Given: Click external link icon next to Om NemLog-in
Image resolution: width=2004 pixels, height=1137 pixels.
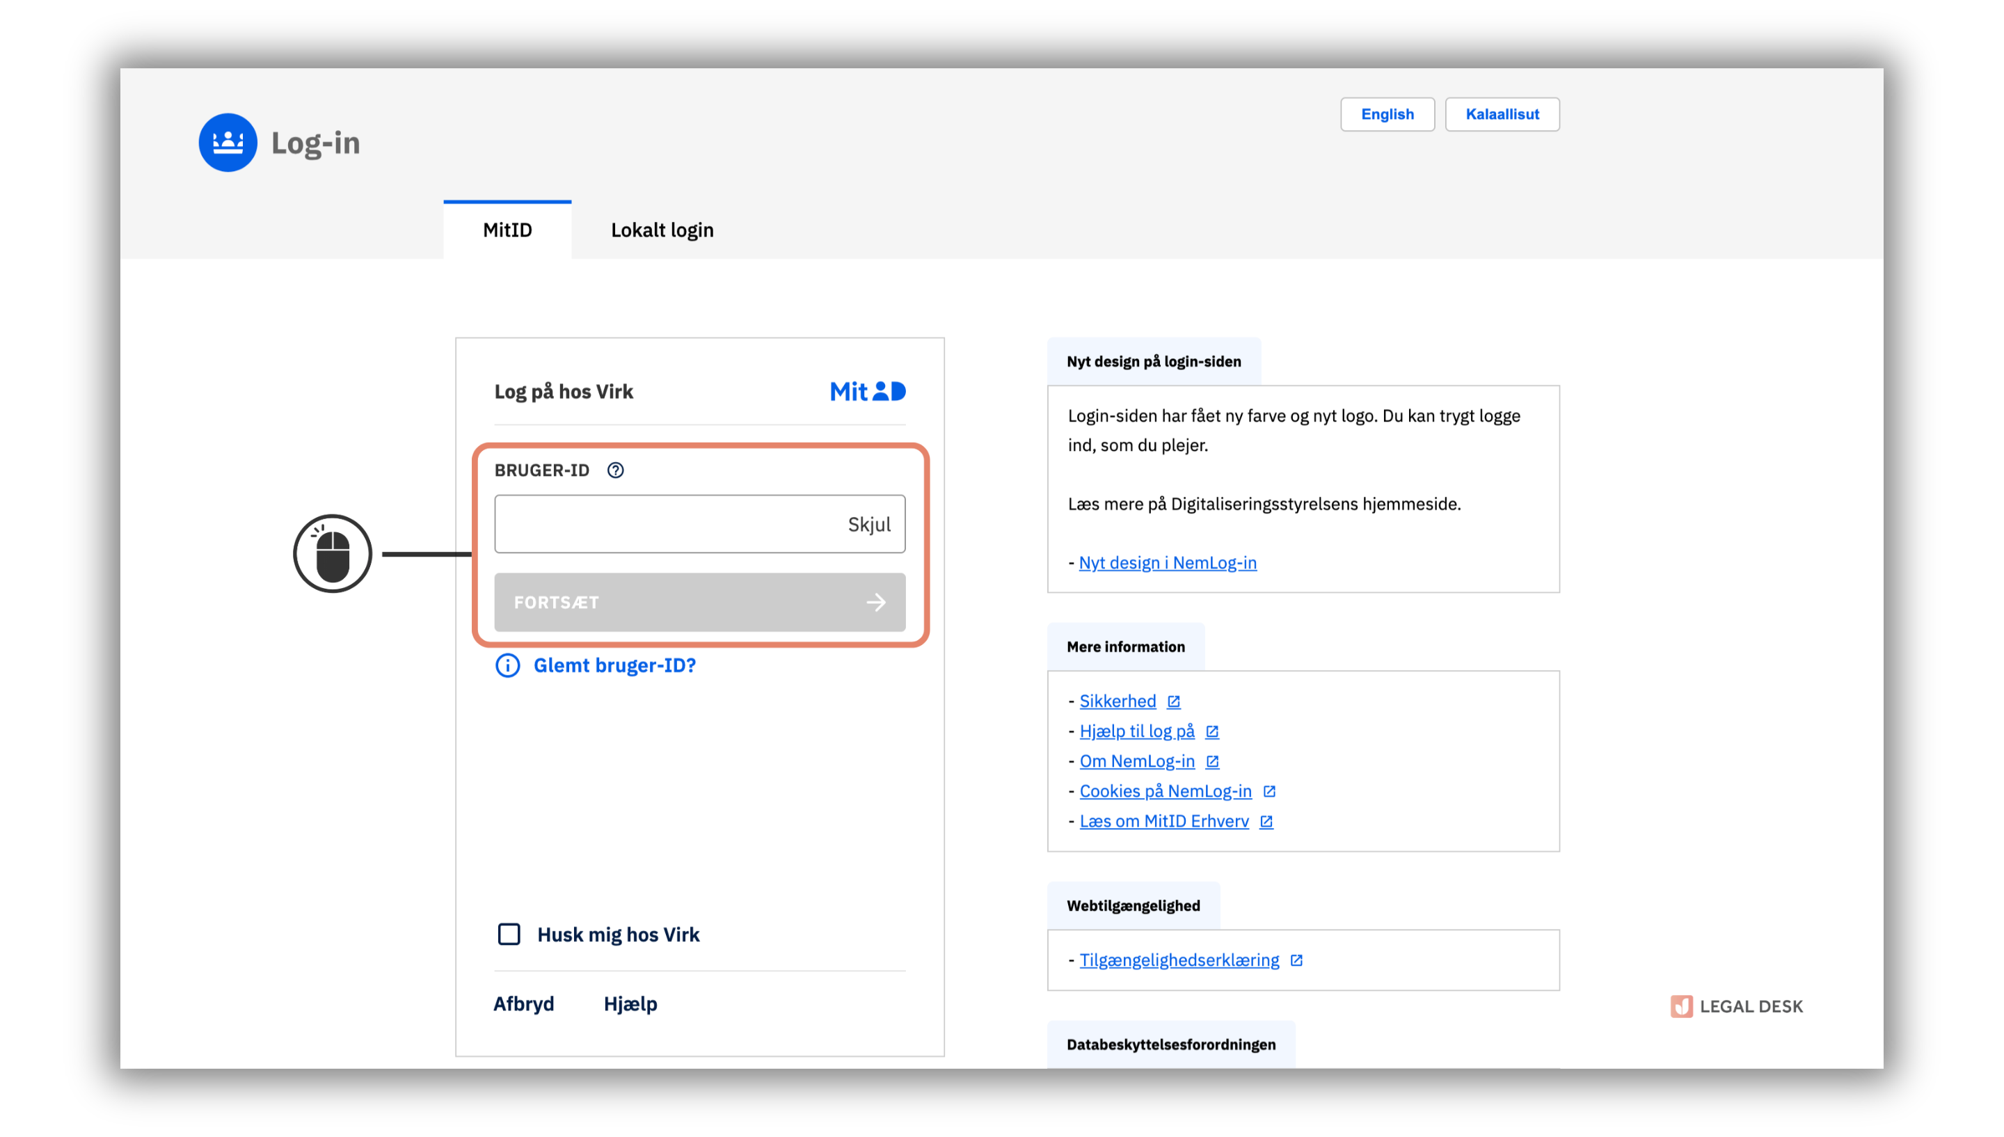Looking at the screenshot, I should point(1211,761).
